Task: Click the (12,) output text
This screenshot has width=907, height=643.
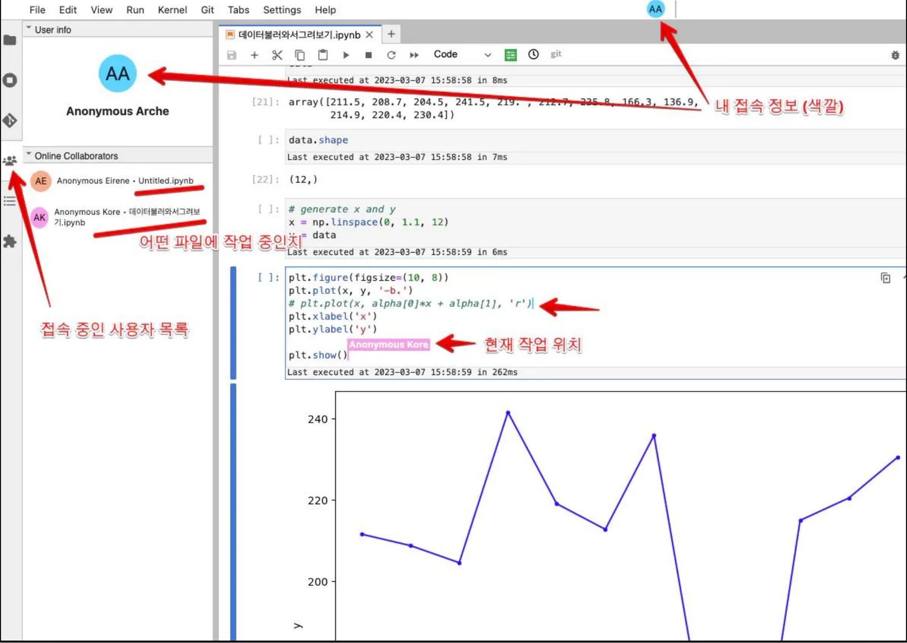Action: 303,180
